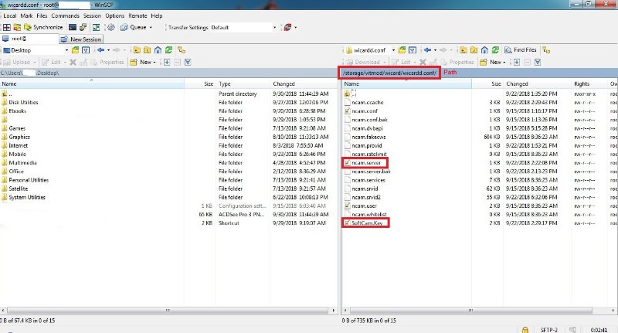Open the wicardd.conf directory dropdown
This screenshot has width=618, height=333.
[393, 50]
